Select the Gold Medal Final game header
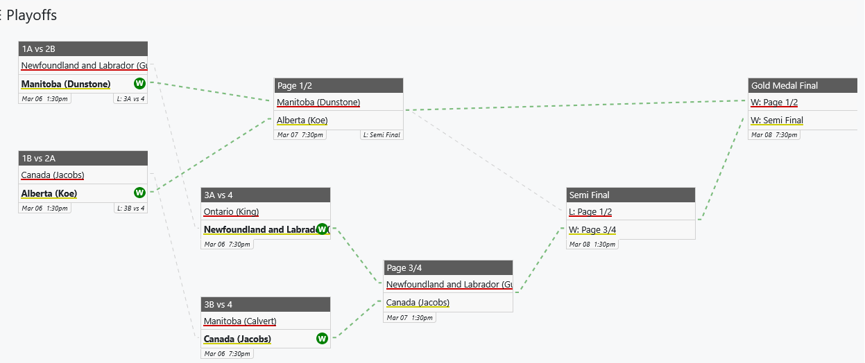 (x=803, y=85)
